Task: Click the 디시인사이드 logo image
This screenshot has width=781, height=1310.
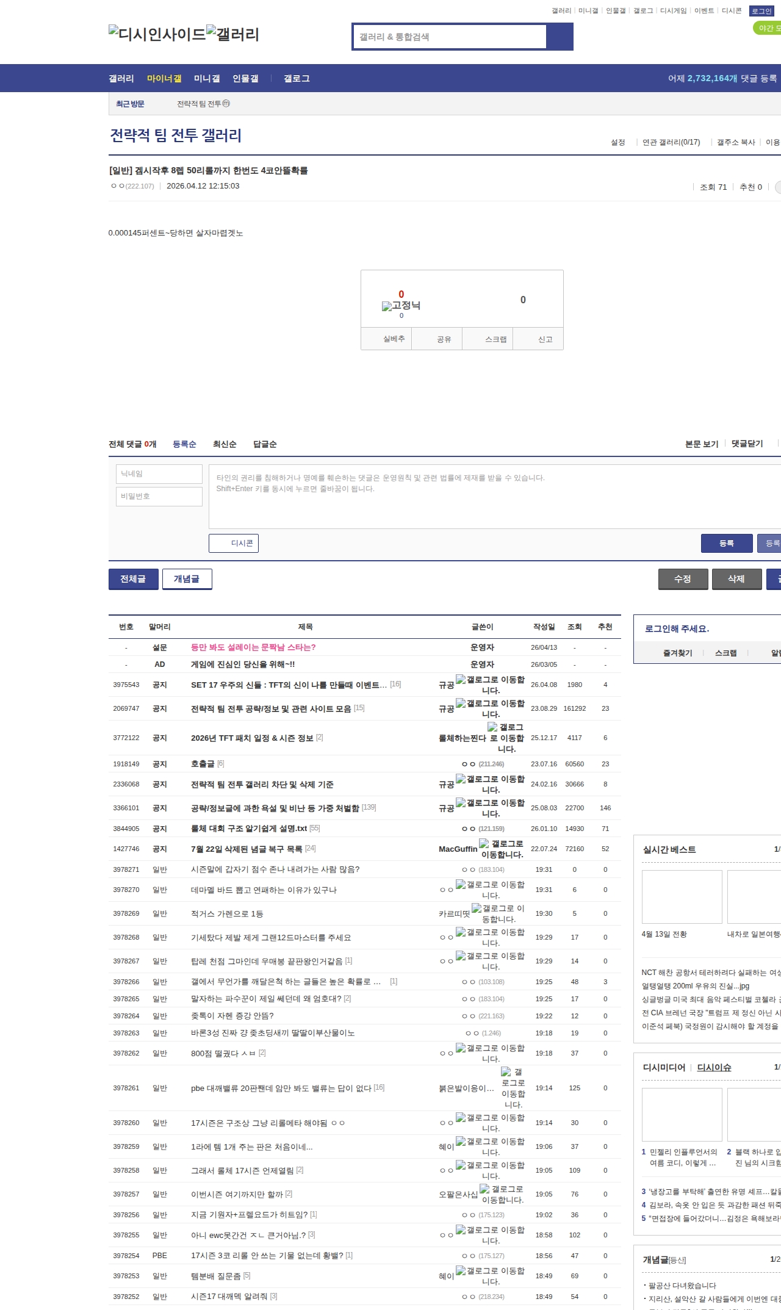Action: tap(157, 34)
